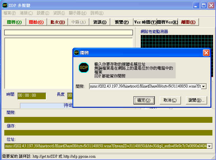Click the http://sdp.ppona.com status text

click(79, 156)
